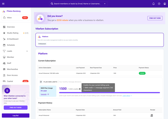This screenshot has height=119, width=168.
Task: Click the Schedule calendar icon
Action: (x=4, y=45)
